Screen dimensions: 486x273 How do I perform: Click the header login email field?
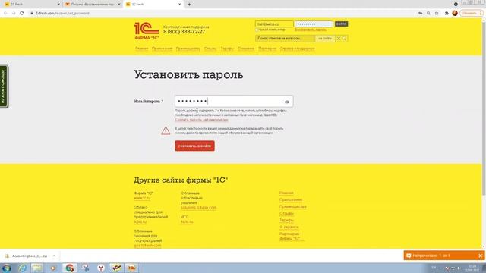tap(274, 24)
